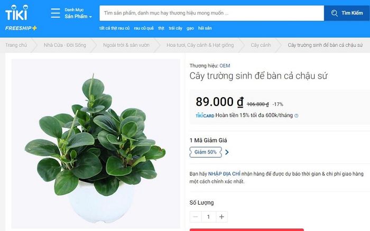
Task: Open the Trang chủ breadcrumb
Action: 16,45
